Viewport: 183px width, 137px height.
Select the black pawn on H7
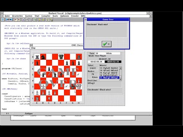[x=79, y=63]
